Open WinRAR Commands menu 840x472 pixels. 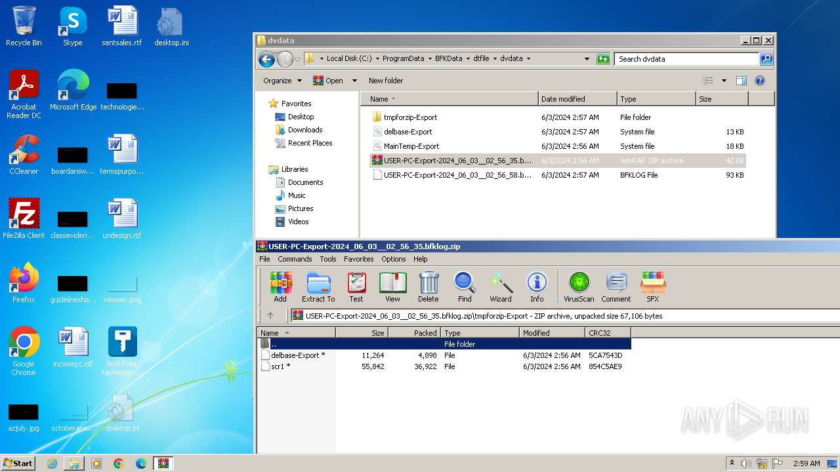pyautogui.click(x=295, y=259)
